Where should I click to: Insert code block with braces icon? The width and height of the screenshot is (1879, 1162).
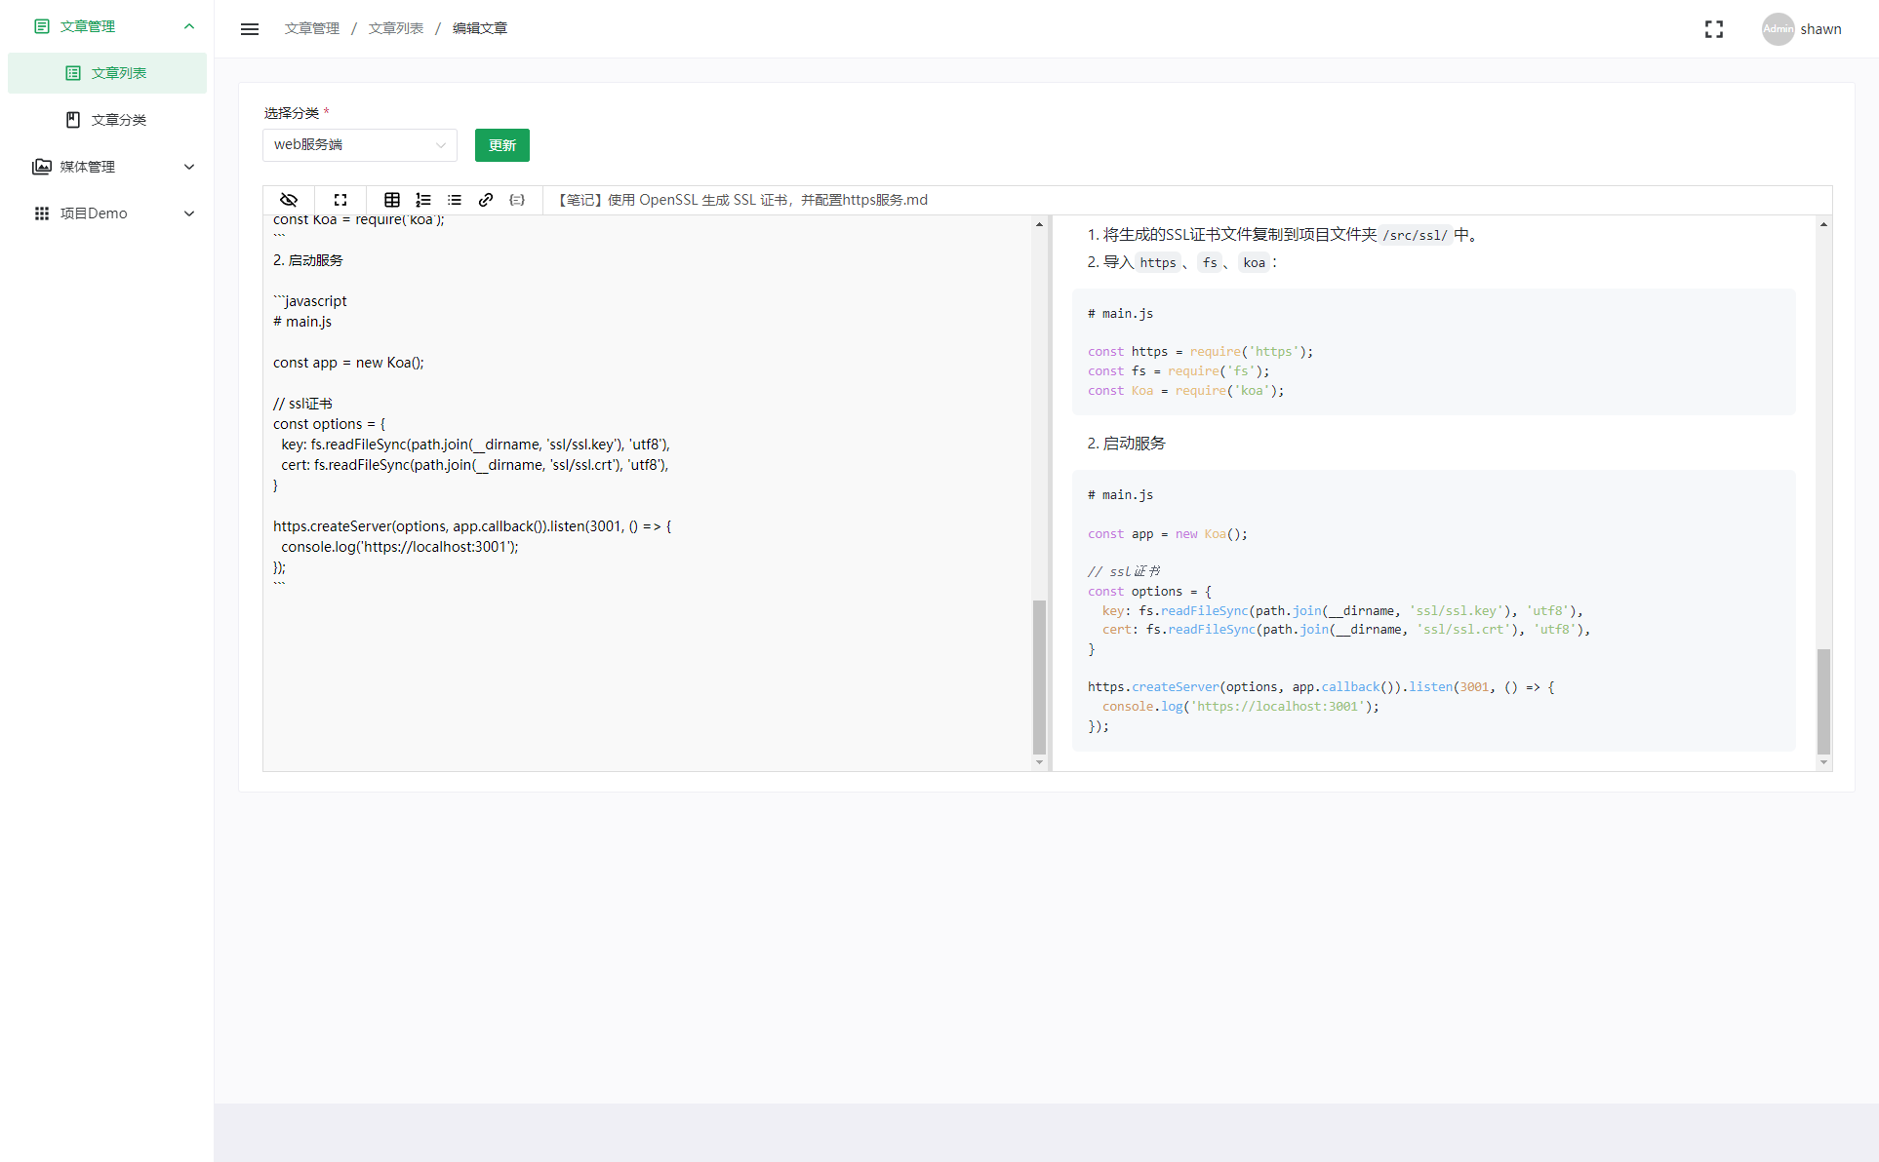517,200
